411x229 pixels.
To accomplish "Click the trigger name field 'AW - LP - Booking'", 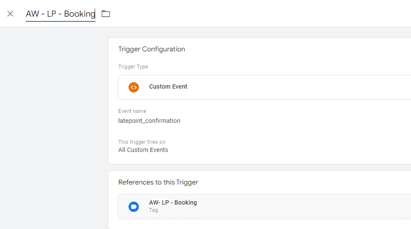I will [x=60, y=14].
